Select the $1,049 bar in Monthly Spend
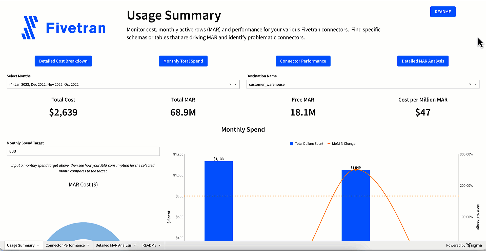Image resolution: width=486 pixels, height=251 pixels. click(356, 205)
